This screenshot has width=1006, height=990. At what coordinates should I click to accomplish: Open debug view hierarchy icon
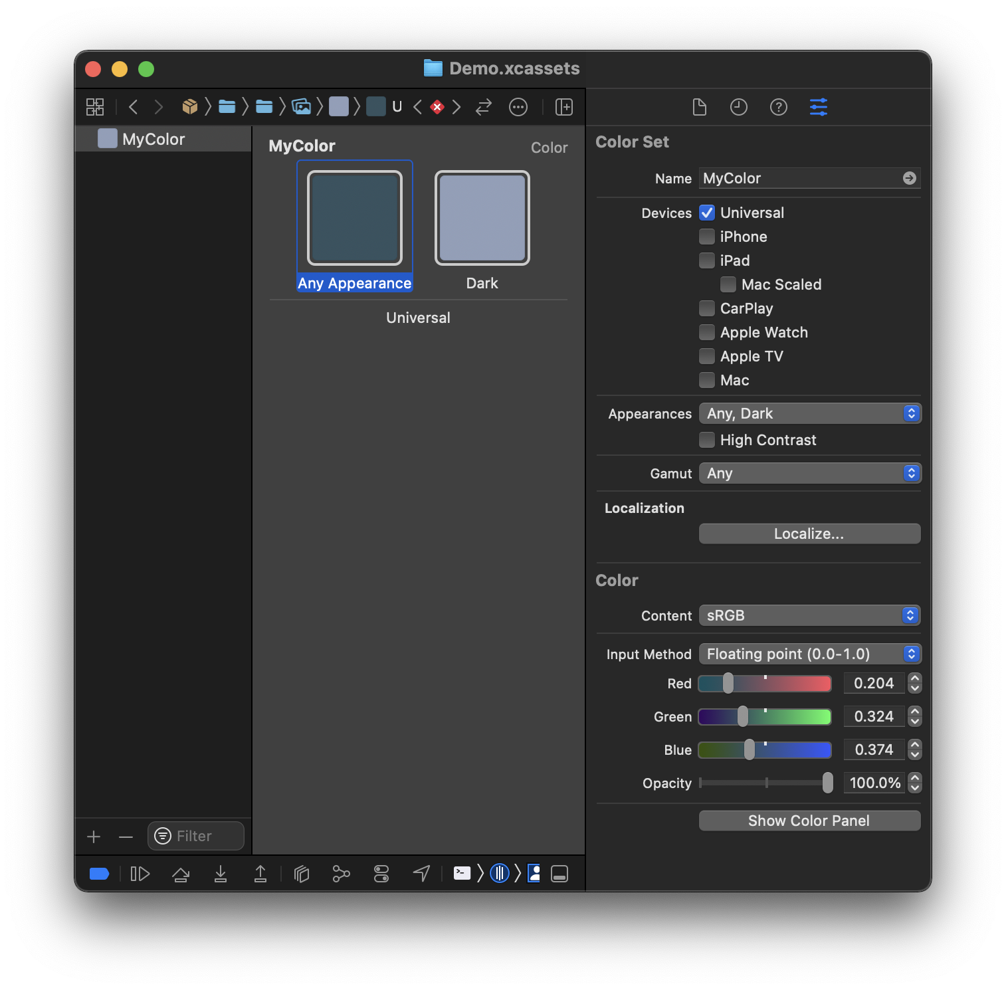click(302, 874)
